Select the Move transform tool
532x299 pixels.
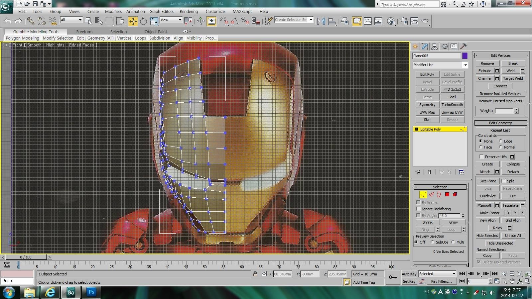pyautogui.click(x=133, y=21)
